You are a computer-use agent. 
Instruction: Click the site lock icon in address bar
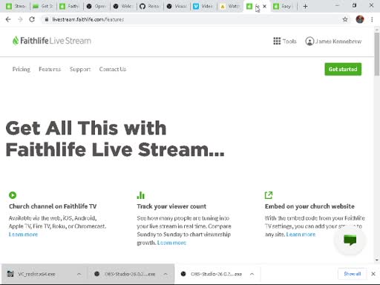point(47,19)
